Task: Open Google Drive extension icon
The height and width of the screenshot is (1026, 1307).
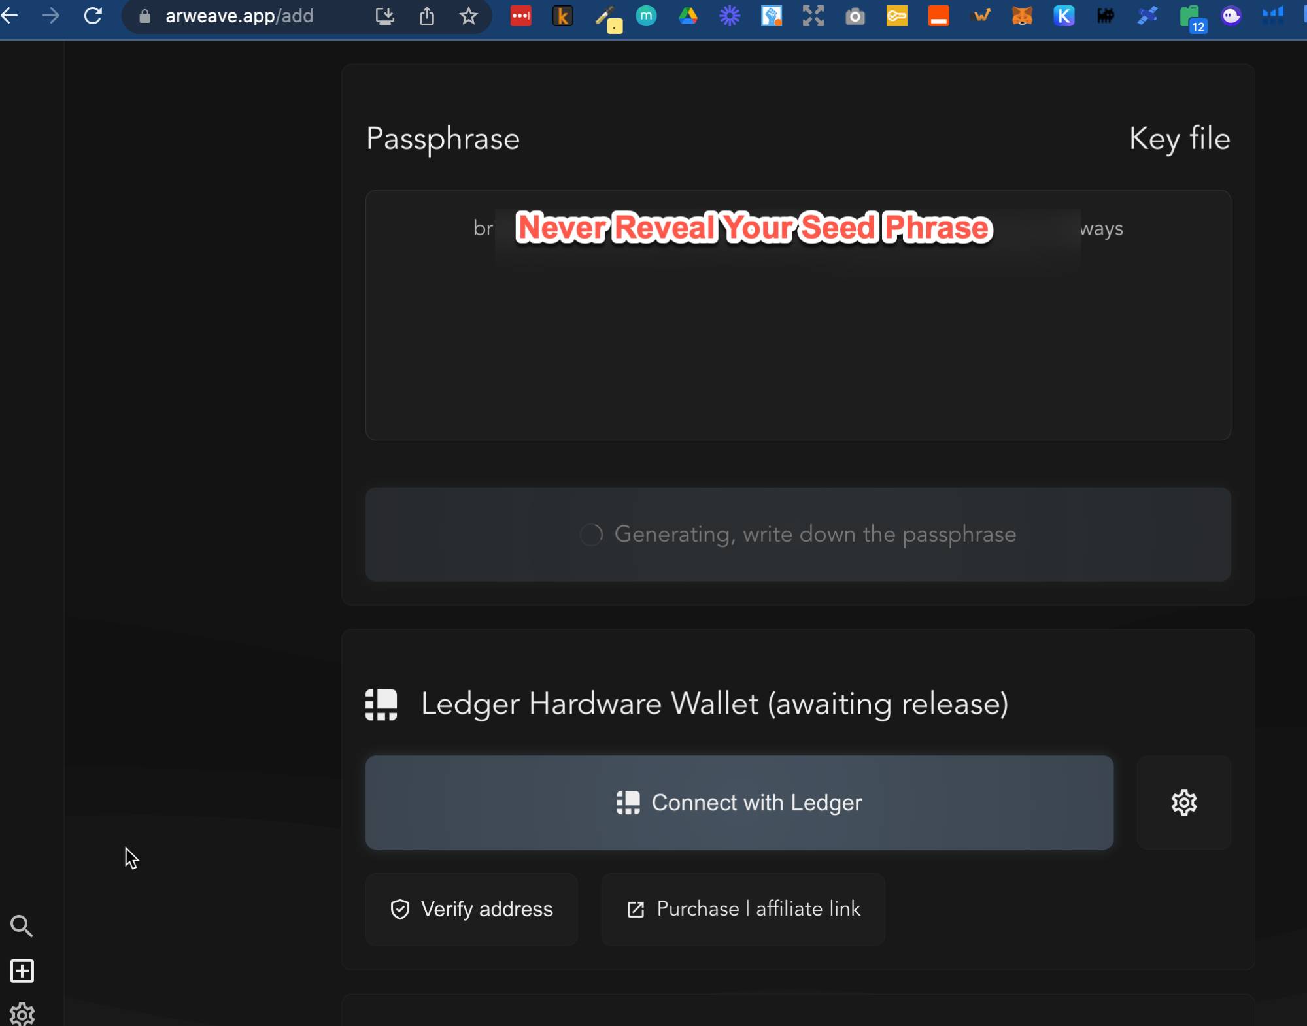Action: 688,16
